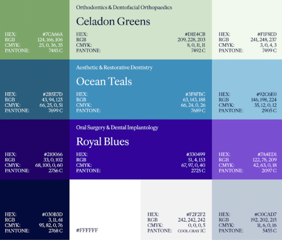
Task: Click Pantone value 2097 C
Action: (x=269, y=171)
